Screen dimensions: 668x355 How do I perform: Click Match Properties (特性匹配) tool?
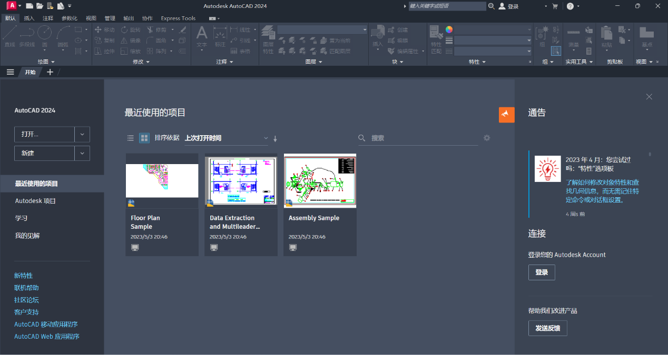pyautogui.click(x=436, y=39)
